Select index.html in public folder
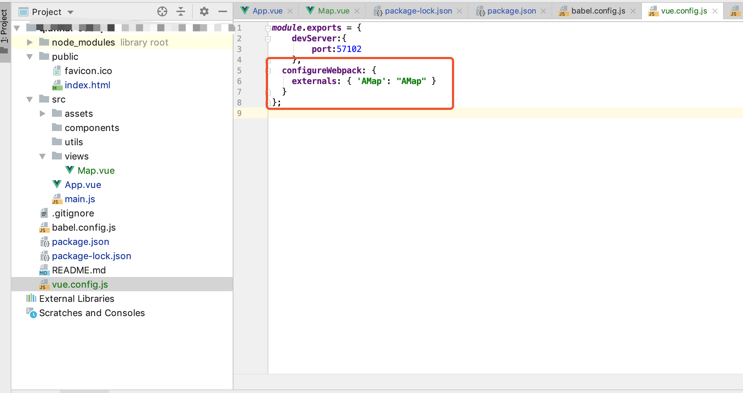The height and width of the screenshot is (393, 743). (87, 85)
